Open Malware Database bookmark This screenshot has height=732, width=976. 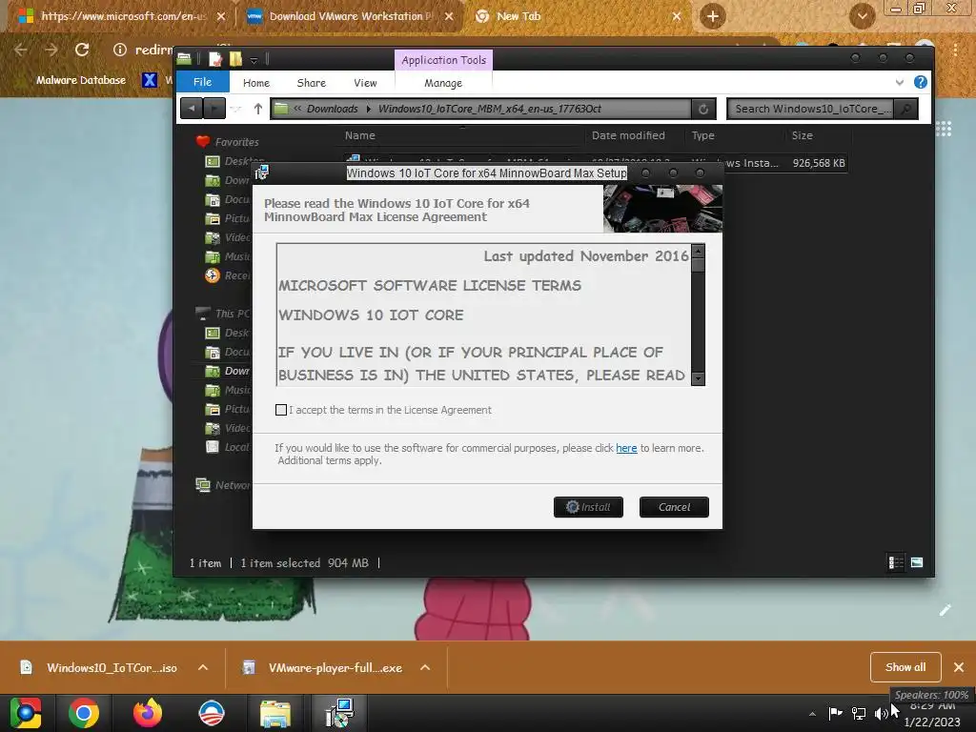tap(80, 80)
